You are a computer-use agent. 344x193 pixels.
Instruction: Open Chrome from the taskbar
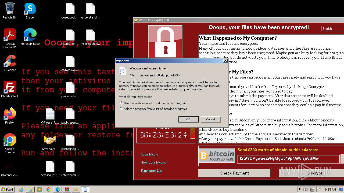49,190
